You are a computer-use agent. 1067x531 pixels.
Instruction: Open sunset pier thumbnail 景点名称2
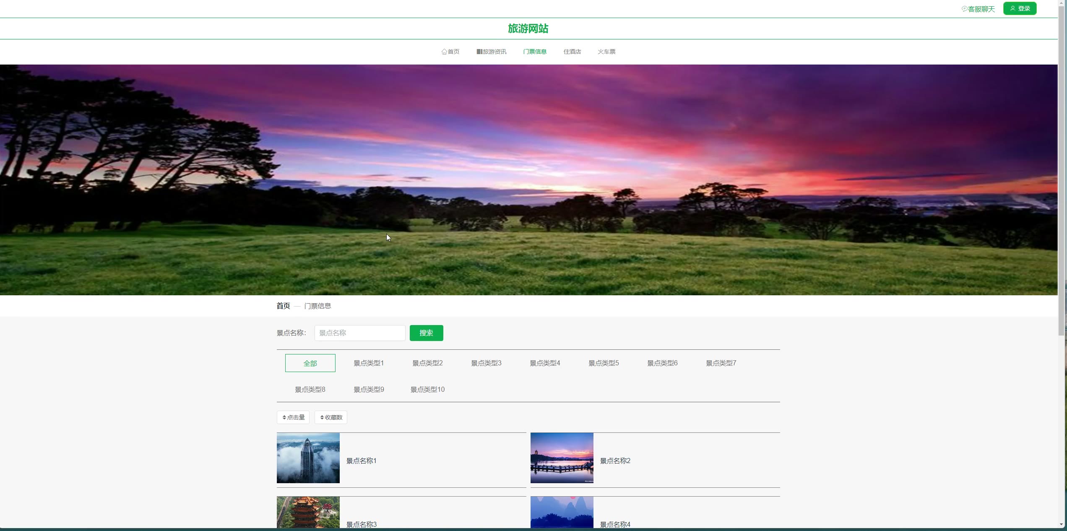(562, 458)
